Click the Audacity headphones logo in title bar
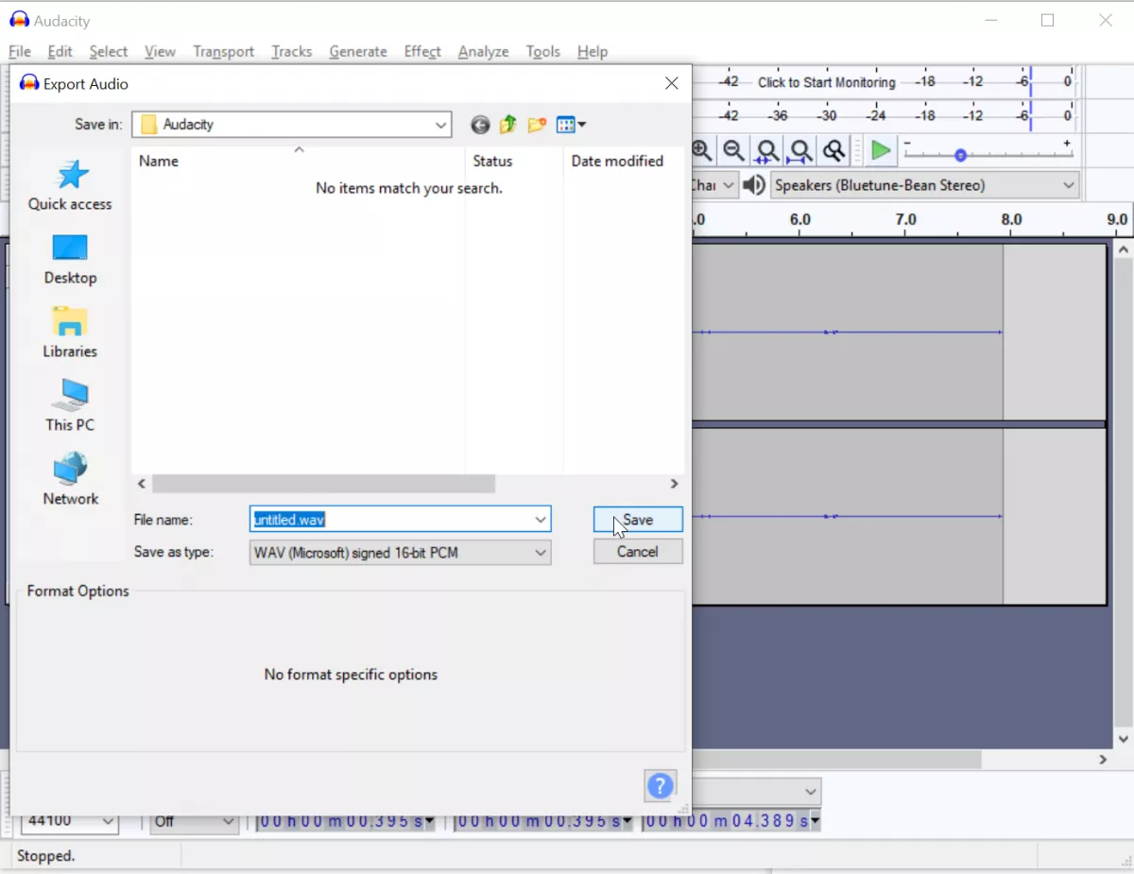The image size is (1134, 874). tap(19, 20)
